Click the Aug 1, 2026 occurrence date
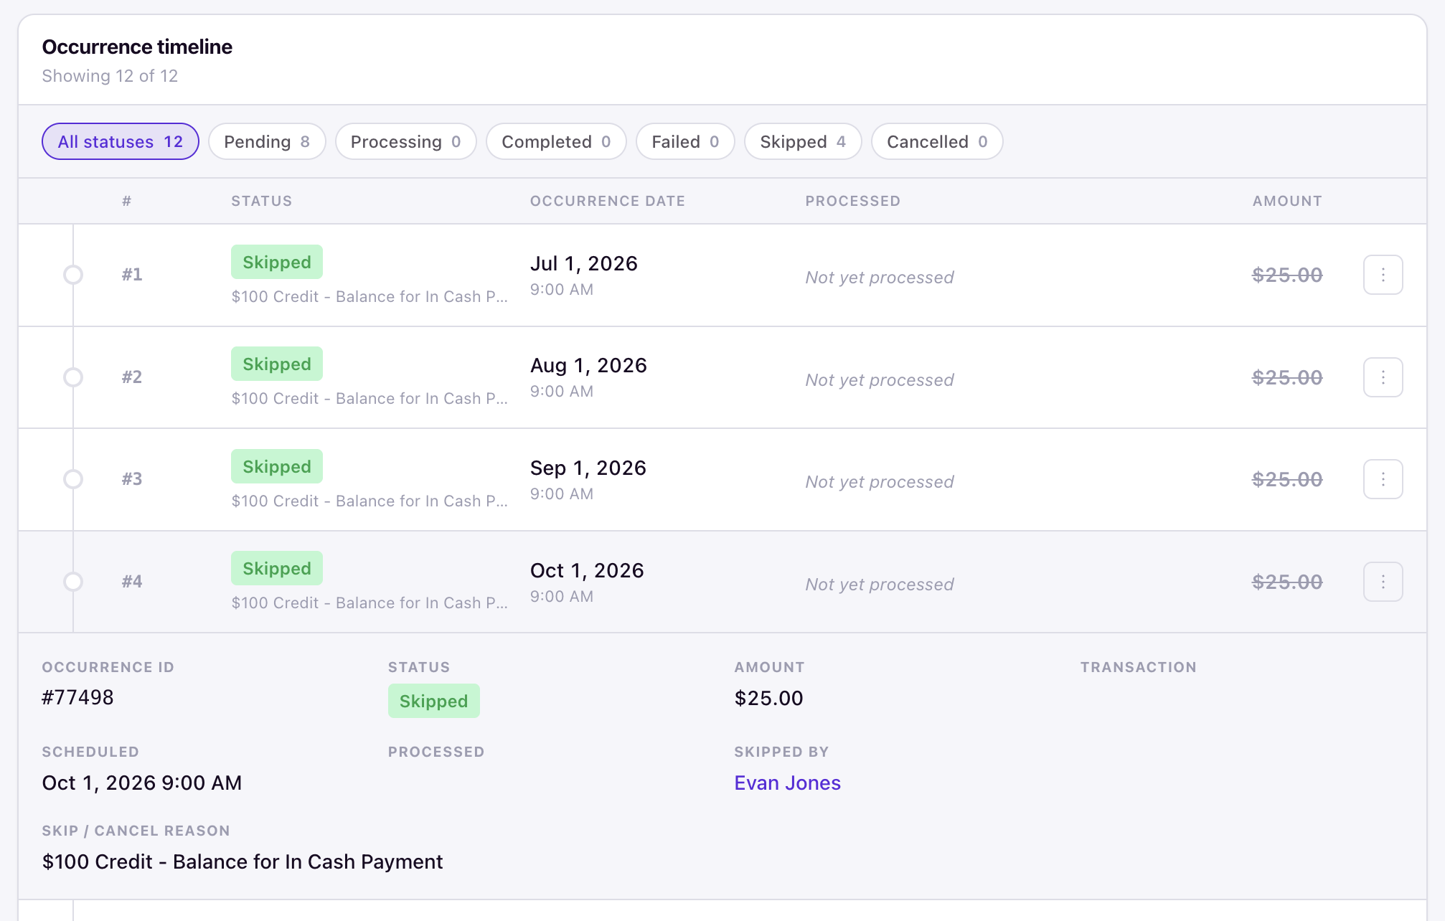The image size is (1445, 921). point(588,365)
